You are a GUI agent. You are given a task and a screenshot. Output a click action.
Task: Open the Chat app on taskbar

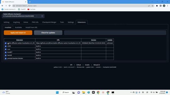(79, 92)
